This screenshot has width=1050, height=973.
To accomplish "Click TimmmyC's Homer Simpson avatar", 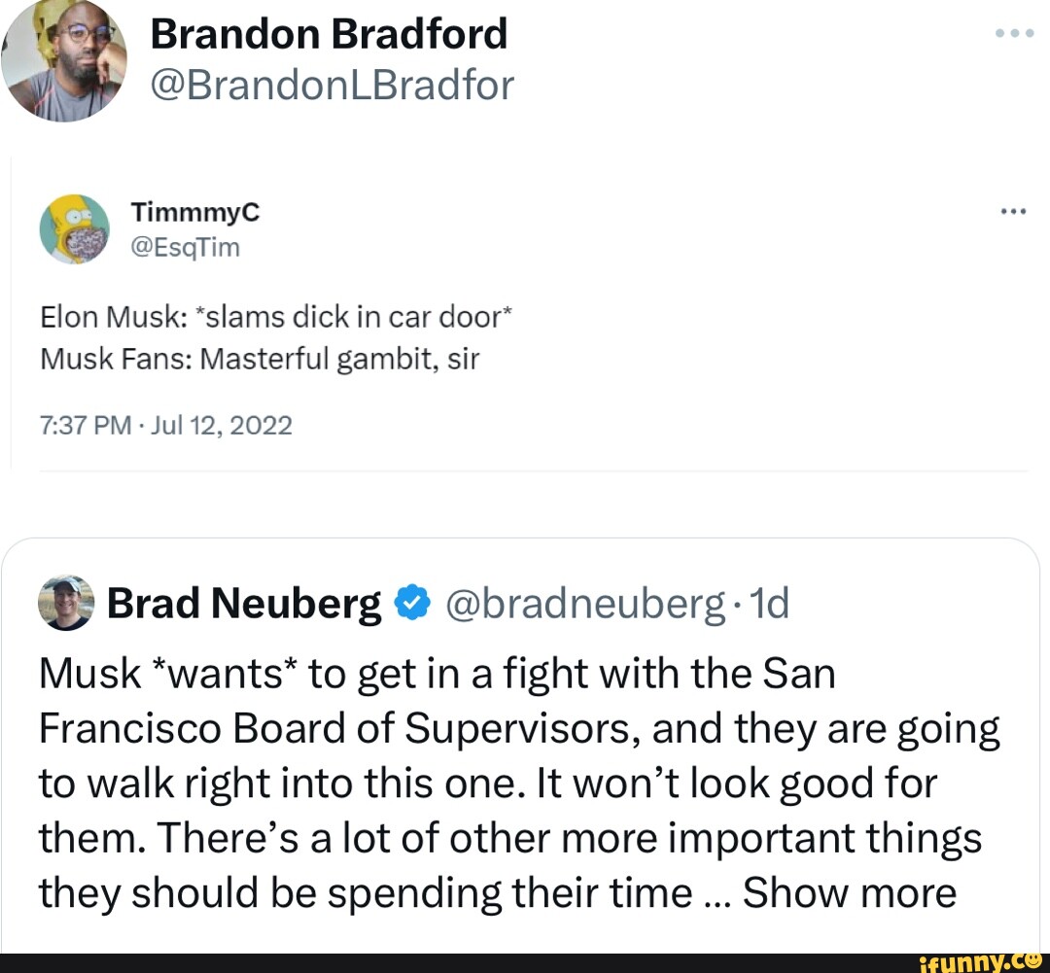I will point(74,229).
